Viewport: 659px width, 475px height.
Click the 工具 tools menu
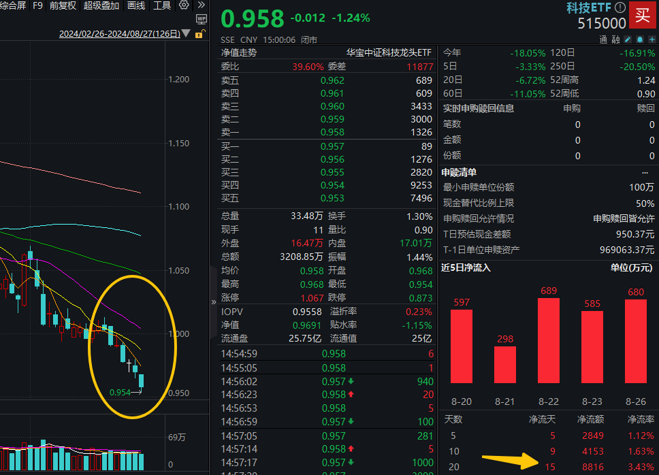162,5
